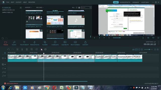Go to next frame in preview
Screen dimensions: 161x90
[99, 38]
